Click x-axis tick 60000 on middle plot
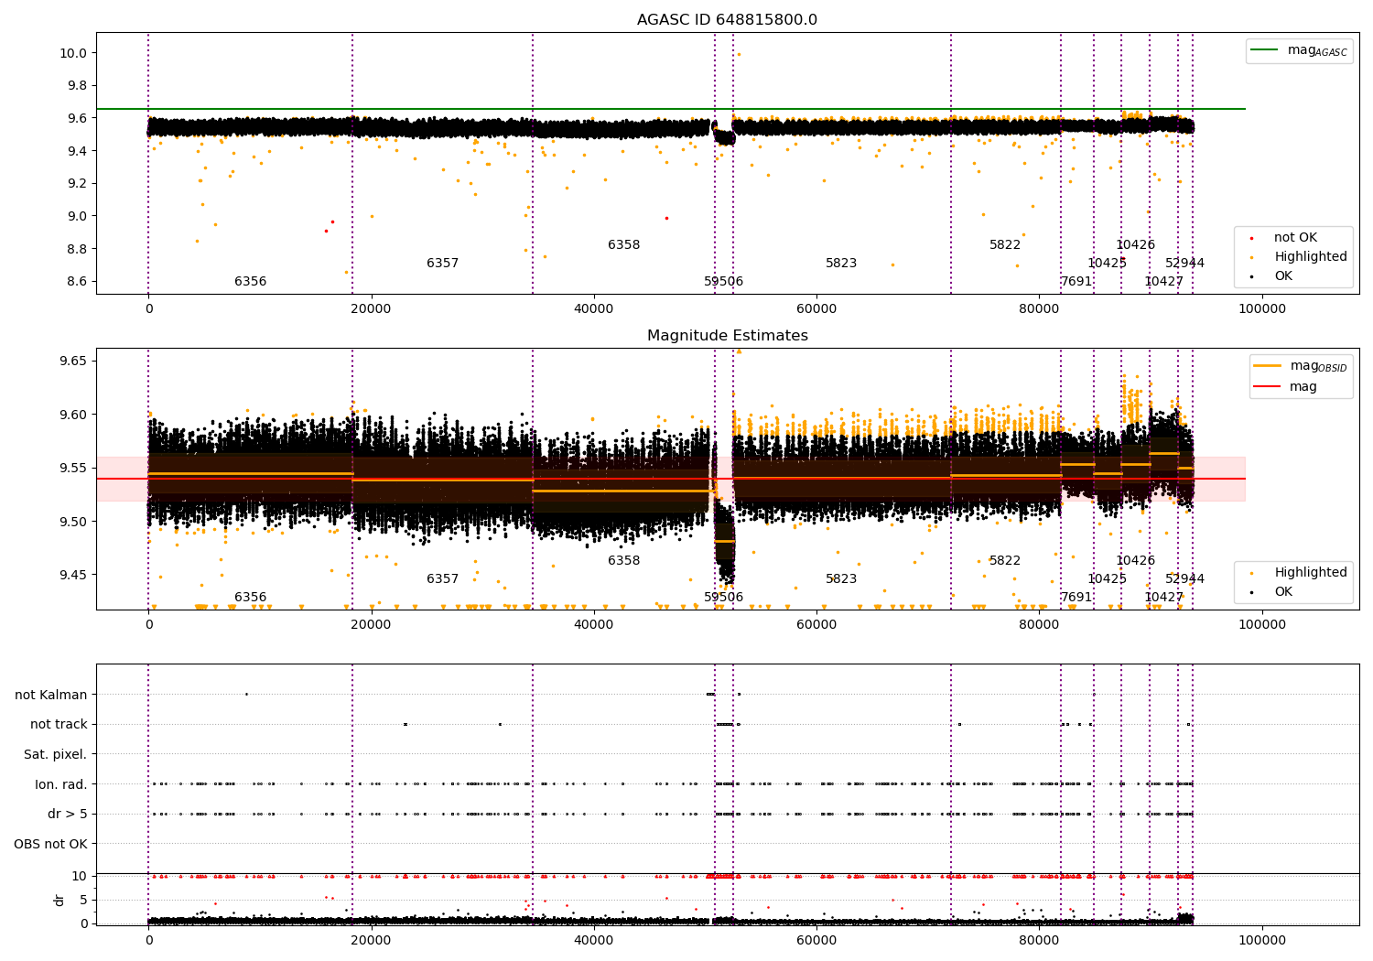 816,625
